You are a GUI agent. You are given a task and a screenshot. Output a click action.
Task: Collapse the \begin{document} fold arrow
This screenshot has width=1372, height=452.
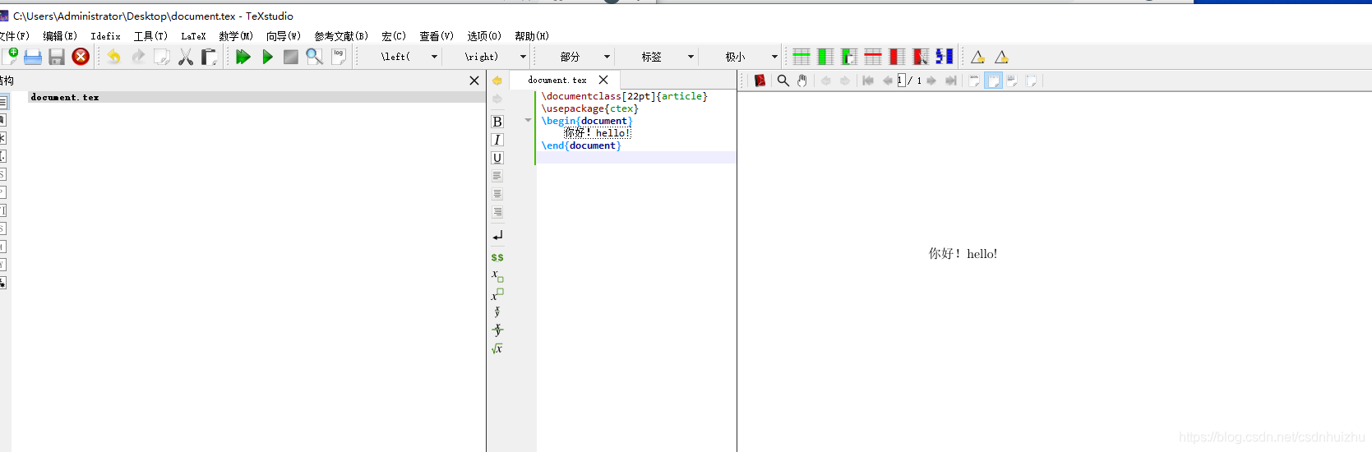click(x=528, y=121)
